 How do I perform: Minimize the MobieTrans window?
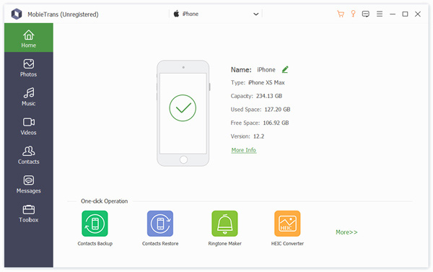[393, 14]
